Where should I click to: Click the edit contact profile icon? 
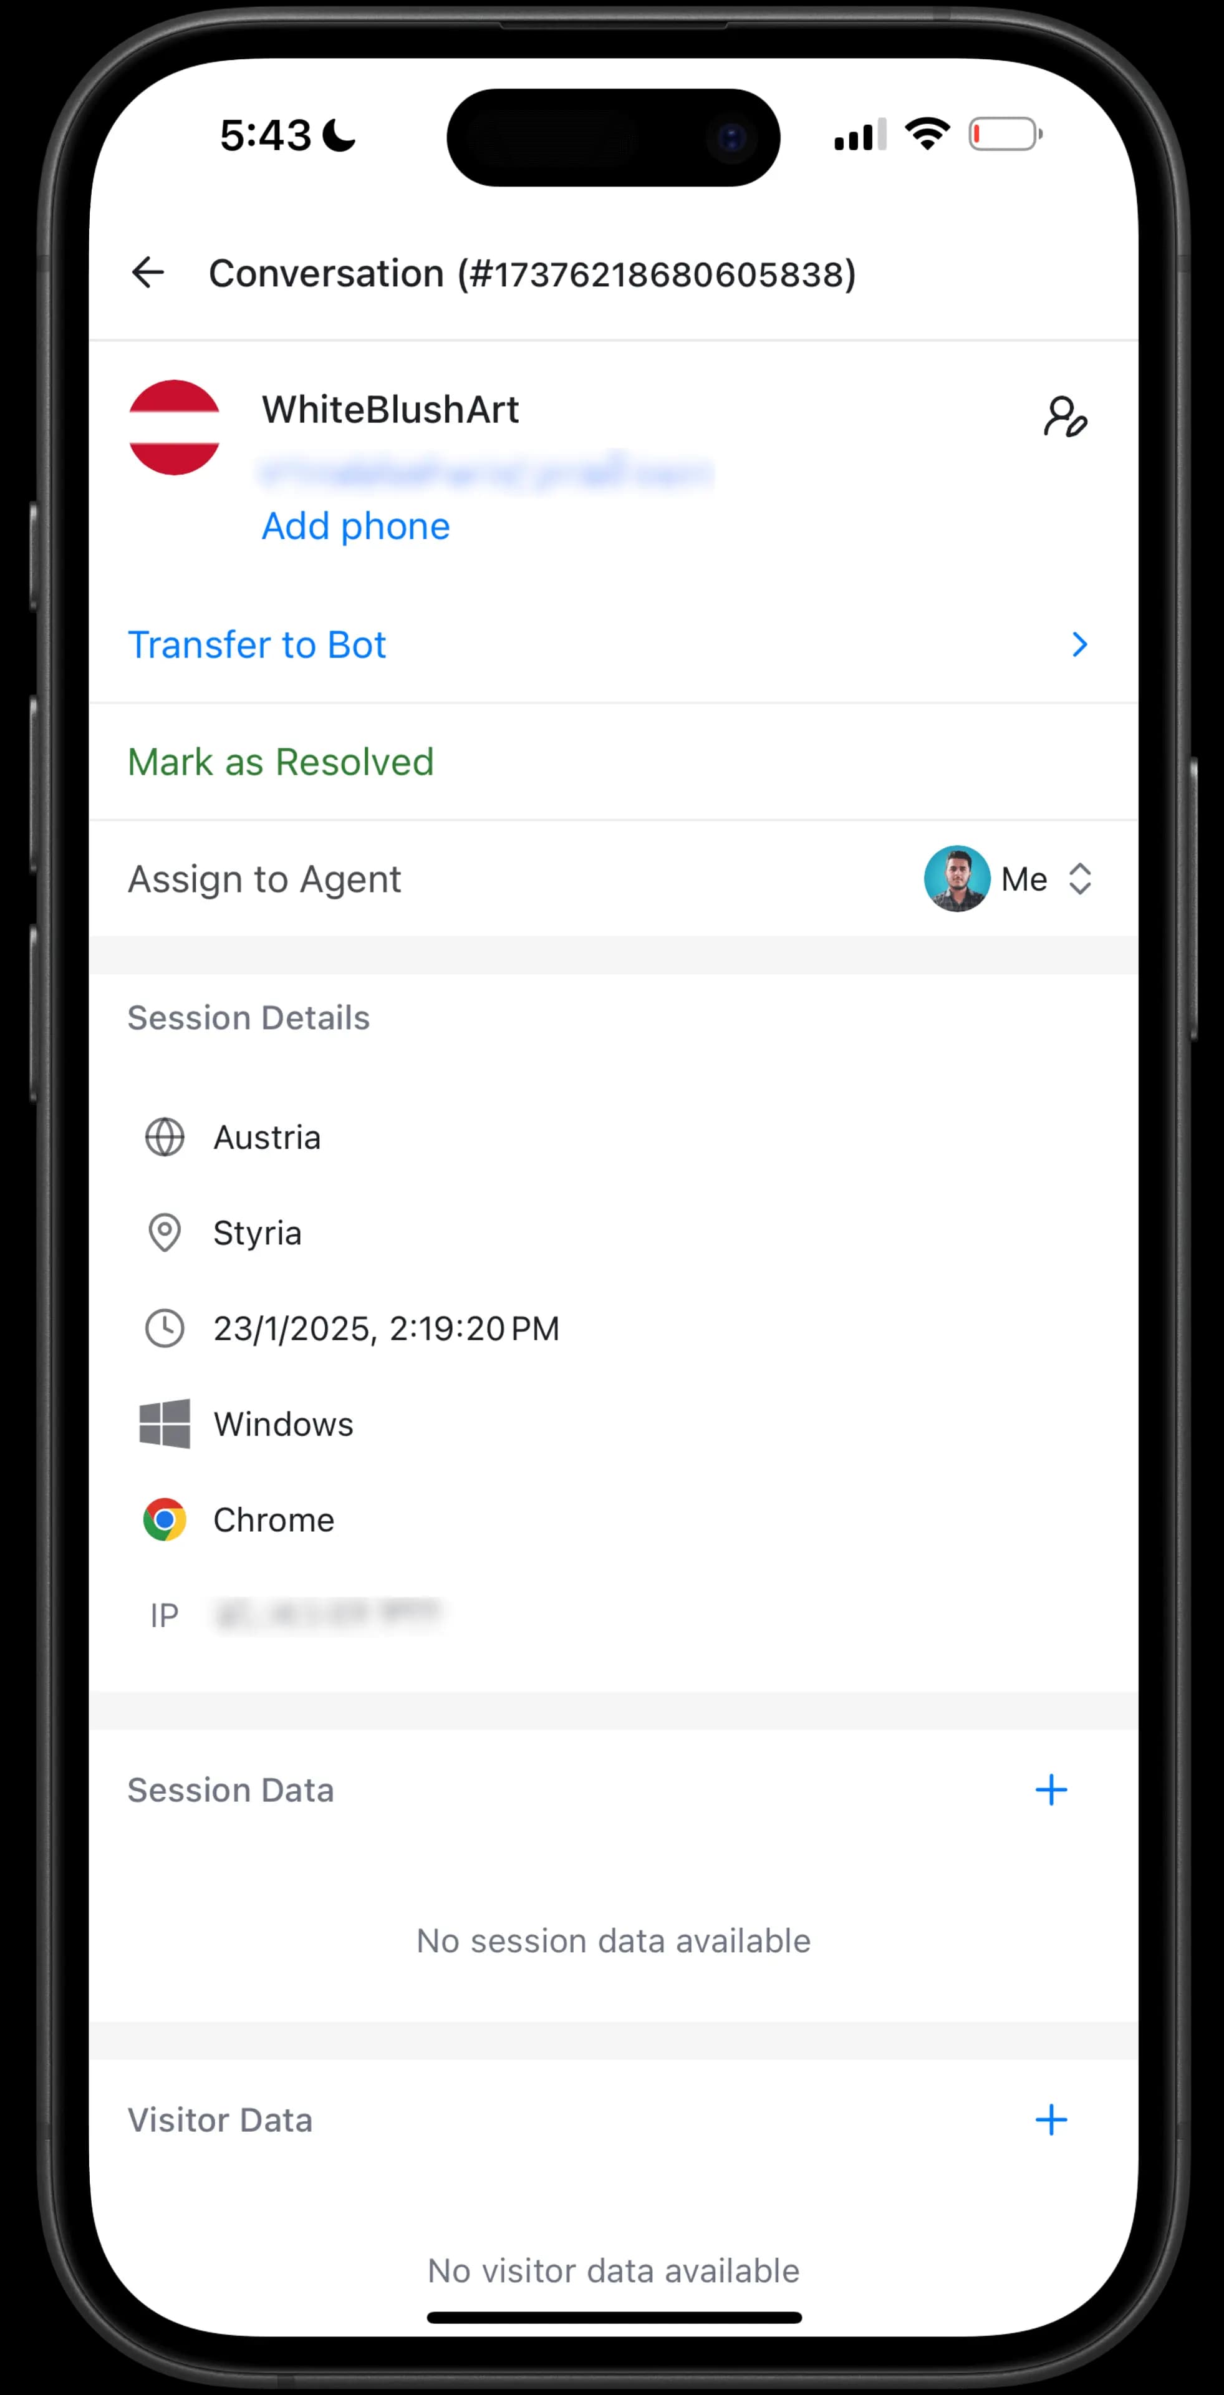[x=1065, y=414]
